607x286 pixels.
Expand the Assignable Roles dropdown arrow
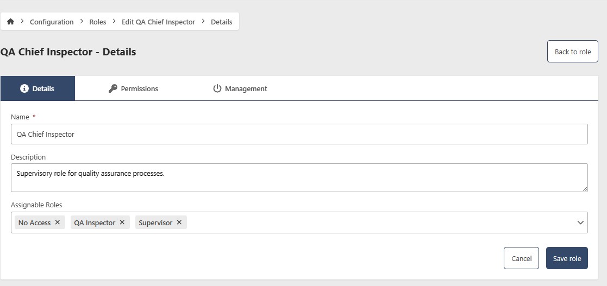coord(580,223)
